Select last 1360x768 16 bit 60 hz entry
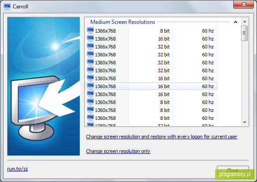 pyautogui.click(x=151, y=94)
